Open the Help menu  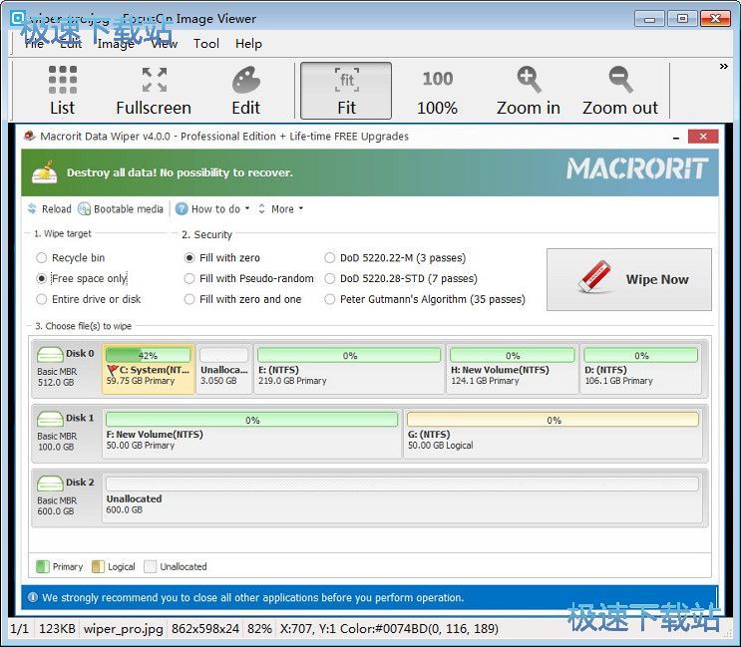tap(248, 43)
